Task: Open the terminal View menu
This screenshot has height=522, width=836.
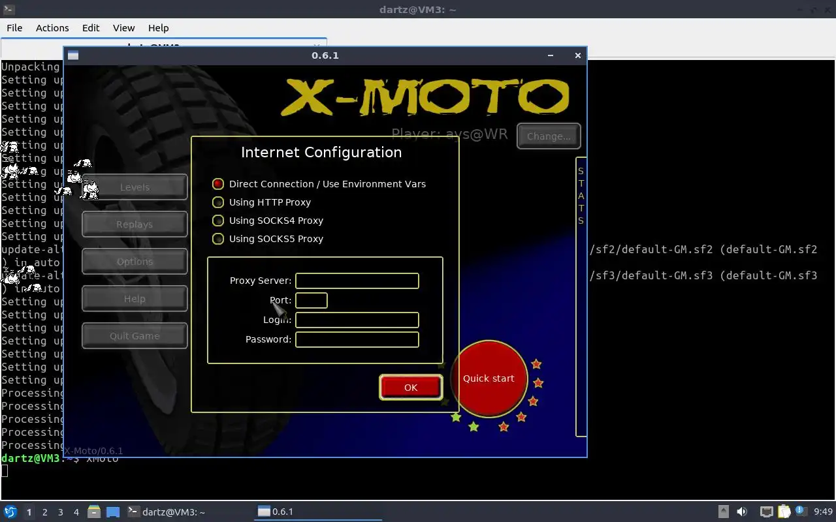Action: [x=123, y=28]
